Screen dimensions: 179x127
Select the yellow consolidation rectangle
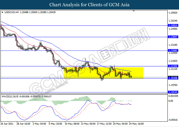coord(104,73)
